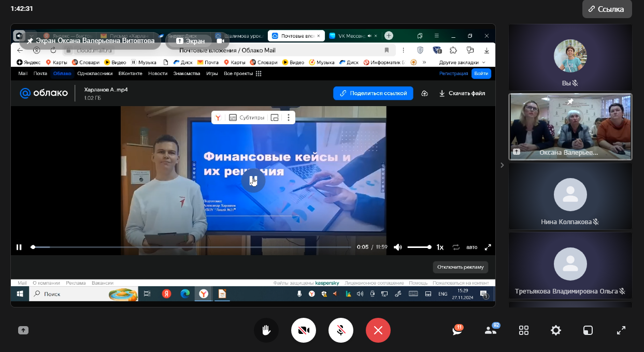The width and height of the screenshot is (644, 352).
Task: Copy the conference link via Ссылка
Action: 607,9
